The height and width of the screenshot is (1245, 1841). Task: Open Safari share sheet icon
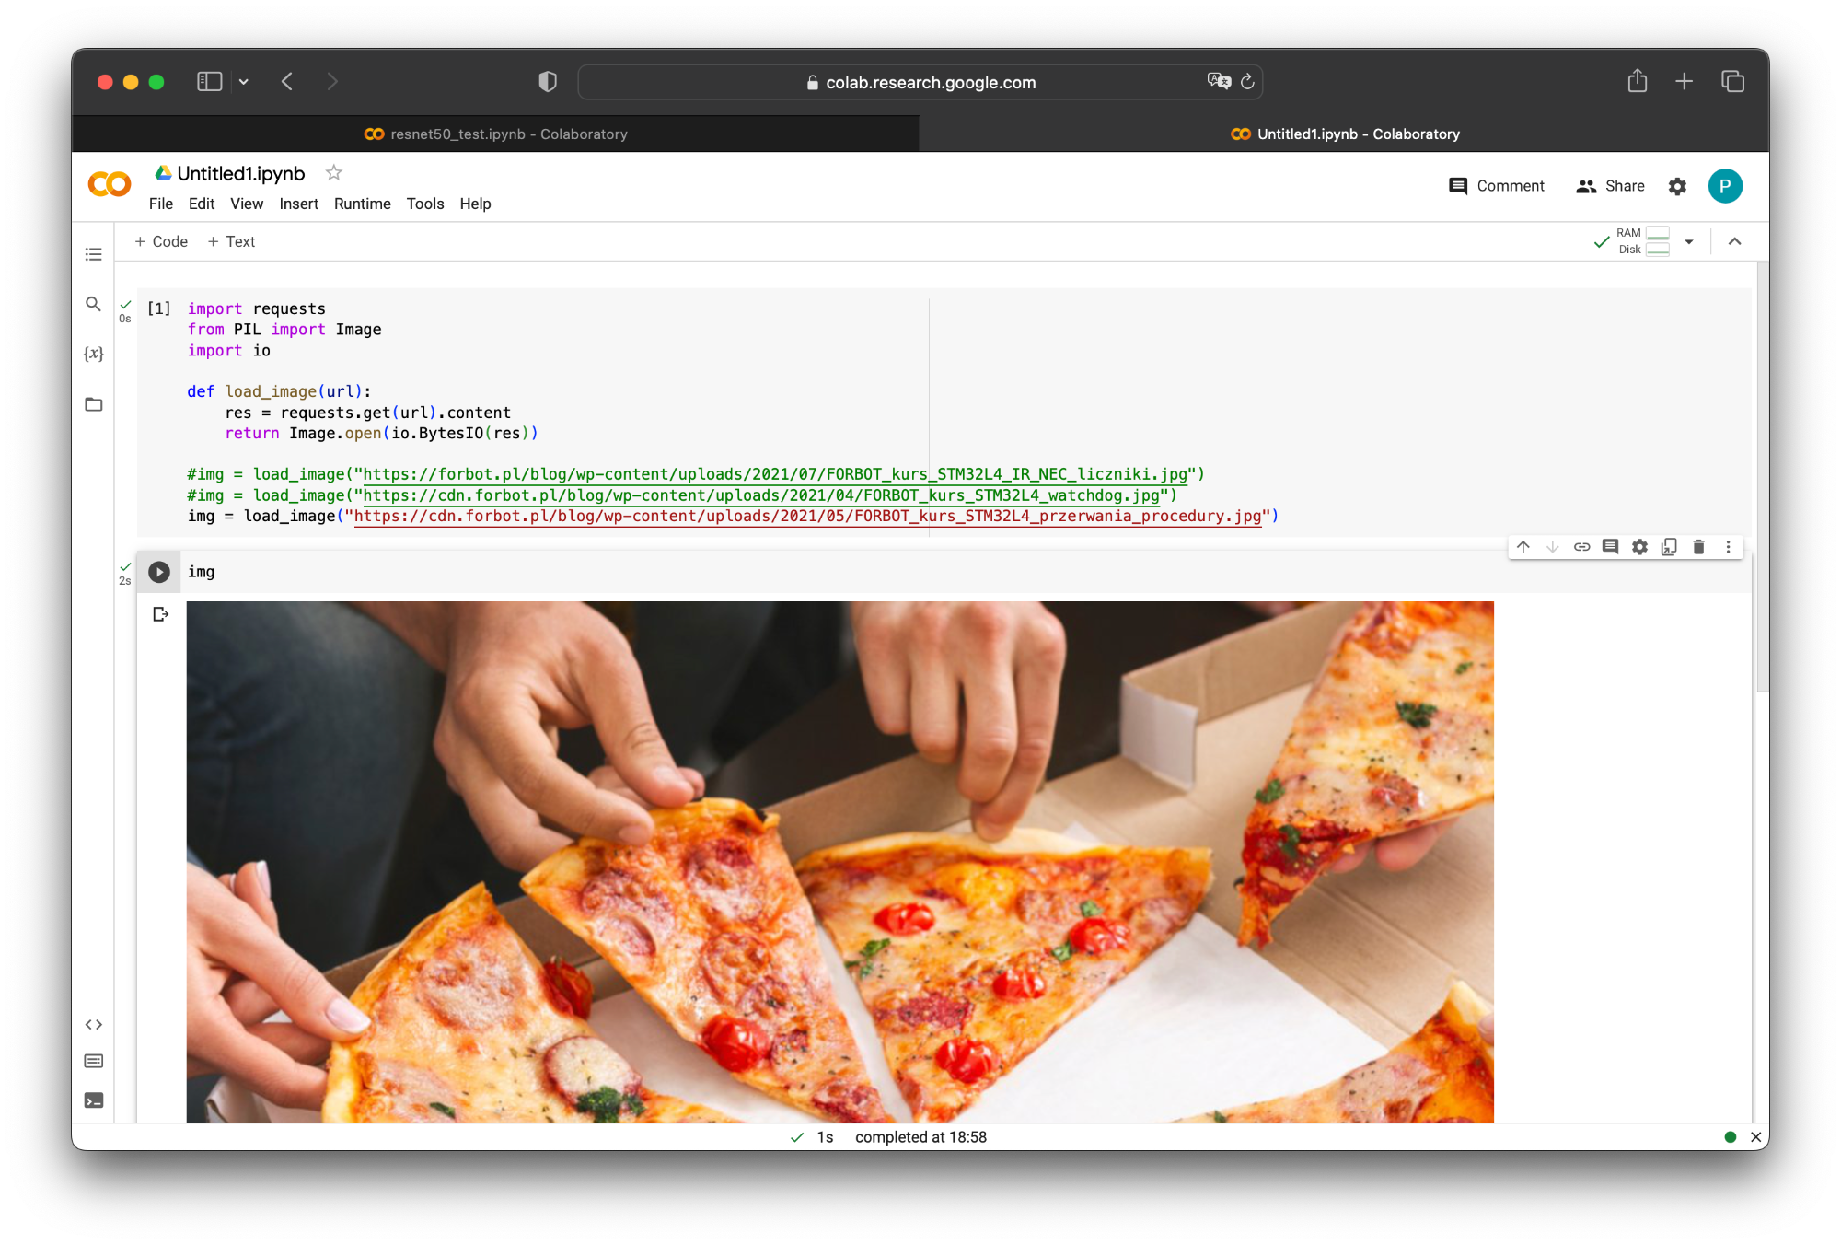[x=1637, y=81]
